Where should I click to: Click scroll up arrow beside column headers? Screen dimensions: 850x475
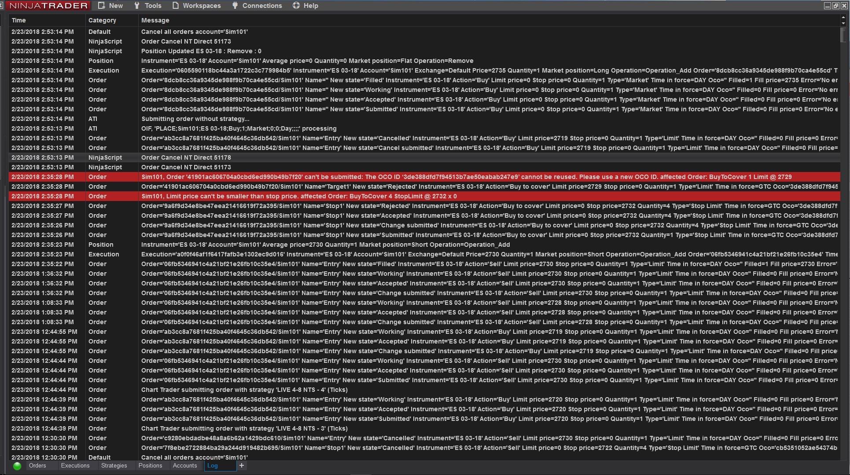click(843, 18)
